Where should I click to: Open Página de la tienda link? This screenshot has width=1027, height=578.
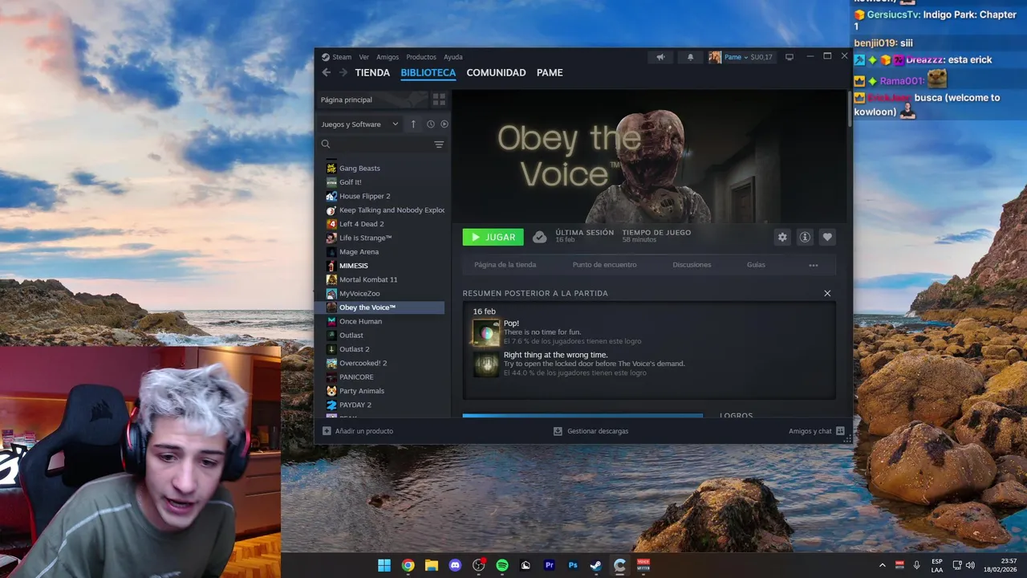(x=505, y=265)
